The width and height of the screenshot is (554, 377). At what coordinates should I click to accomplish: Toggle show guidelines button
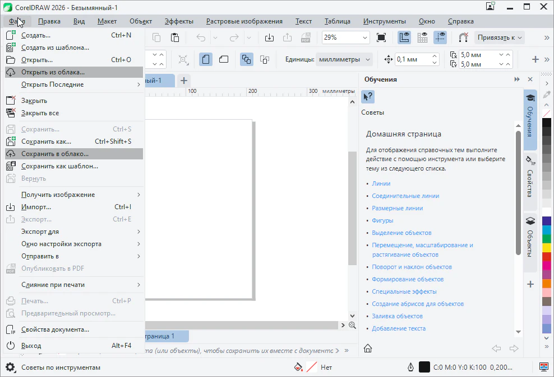click(440, 37)
